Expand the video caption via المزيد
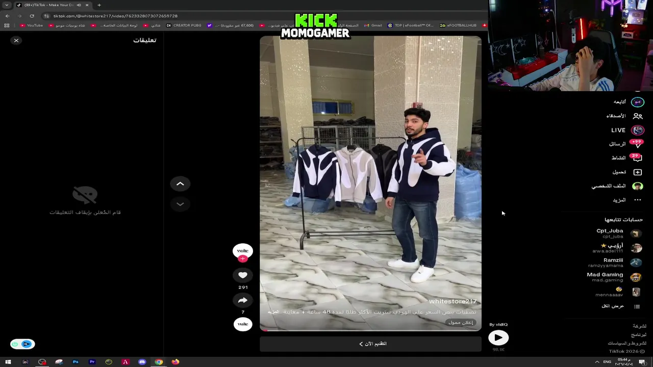The image size is (653, 367). [273, 312]
